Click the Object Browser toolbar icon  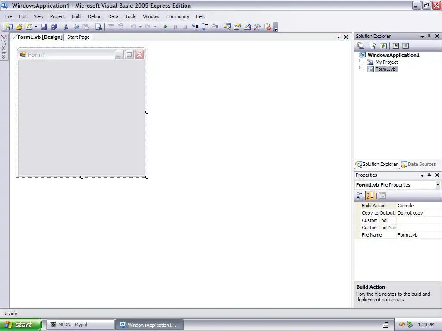tap(247, 27)
